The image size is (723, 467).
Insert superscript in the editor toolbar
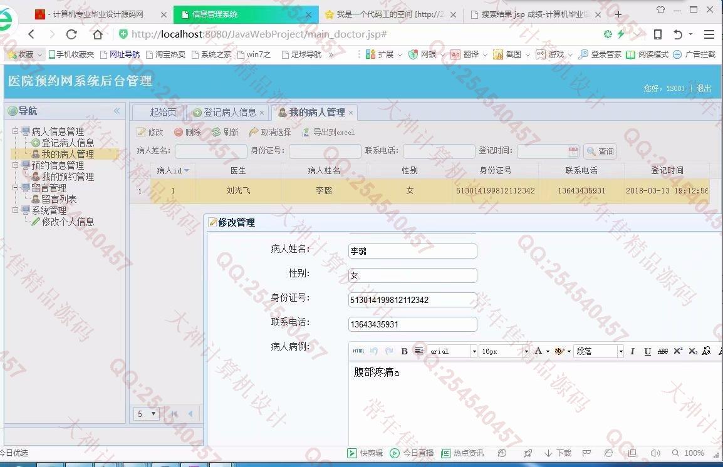pos(678,351)
